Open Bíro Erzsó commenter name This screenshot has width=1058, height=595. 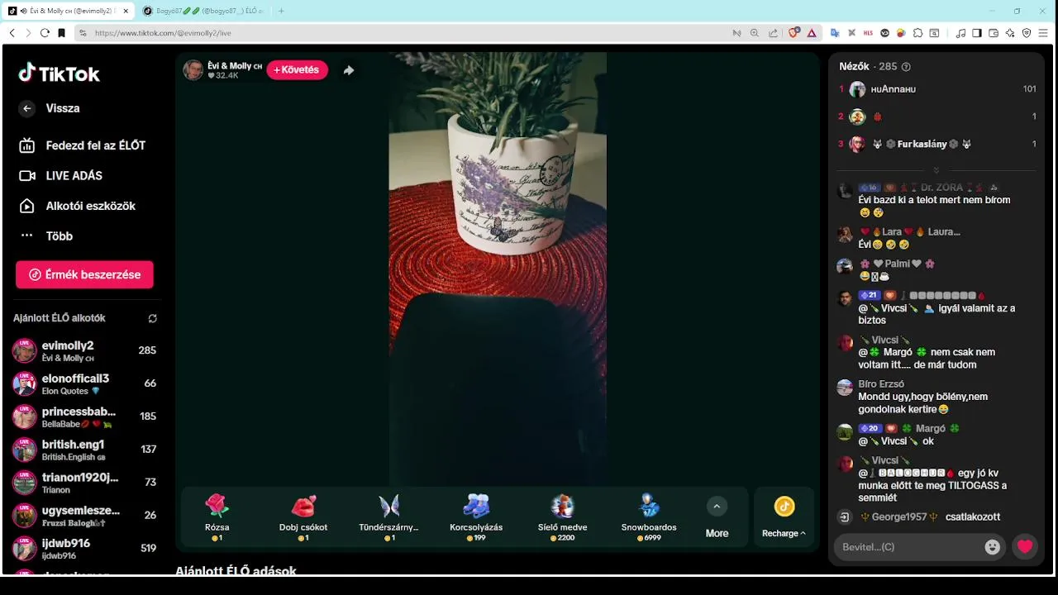coord(881,384)
